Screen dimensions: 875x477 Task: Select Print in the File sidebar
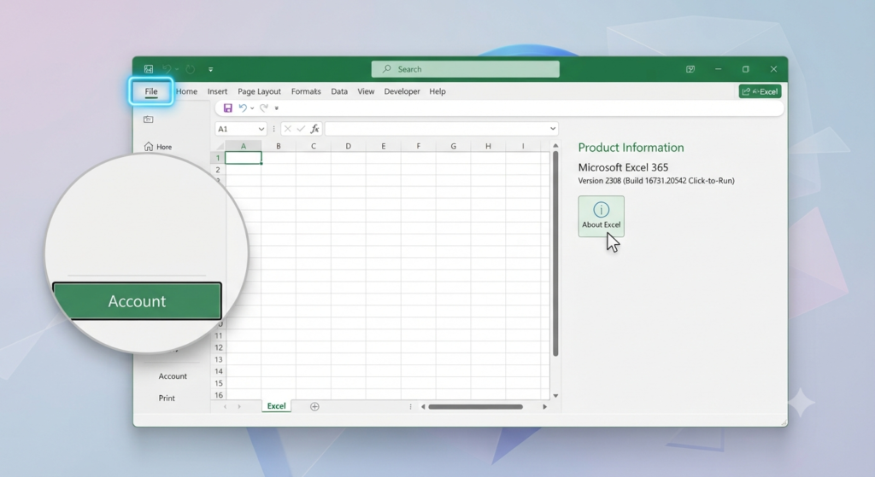[167, 398]
